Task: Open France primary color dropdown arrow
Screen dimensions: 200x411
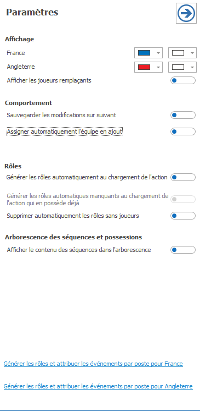Action: pos(158,53)
